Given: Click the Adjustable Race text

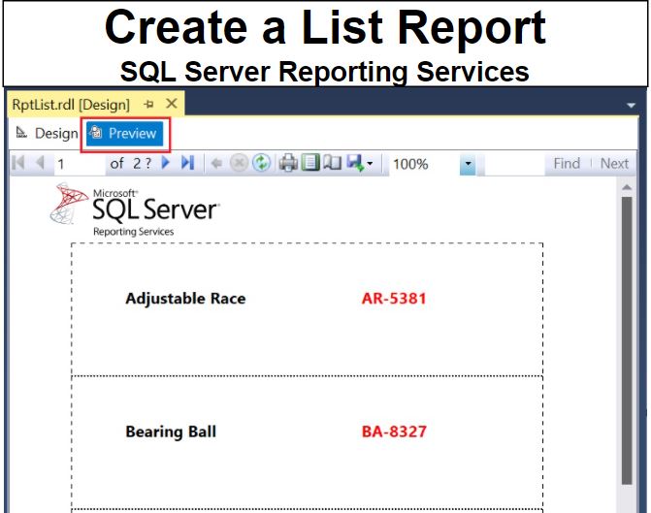Looking at the screenshot, I should point(185,299).
